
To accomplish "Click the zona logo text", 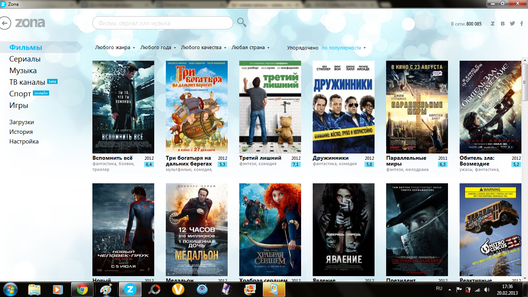I will [30, 23].
